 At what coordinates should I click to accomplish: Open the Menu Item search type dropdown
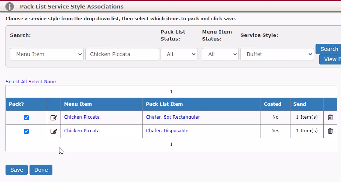point(47,54)
